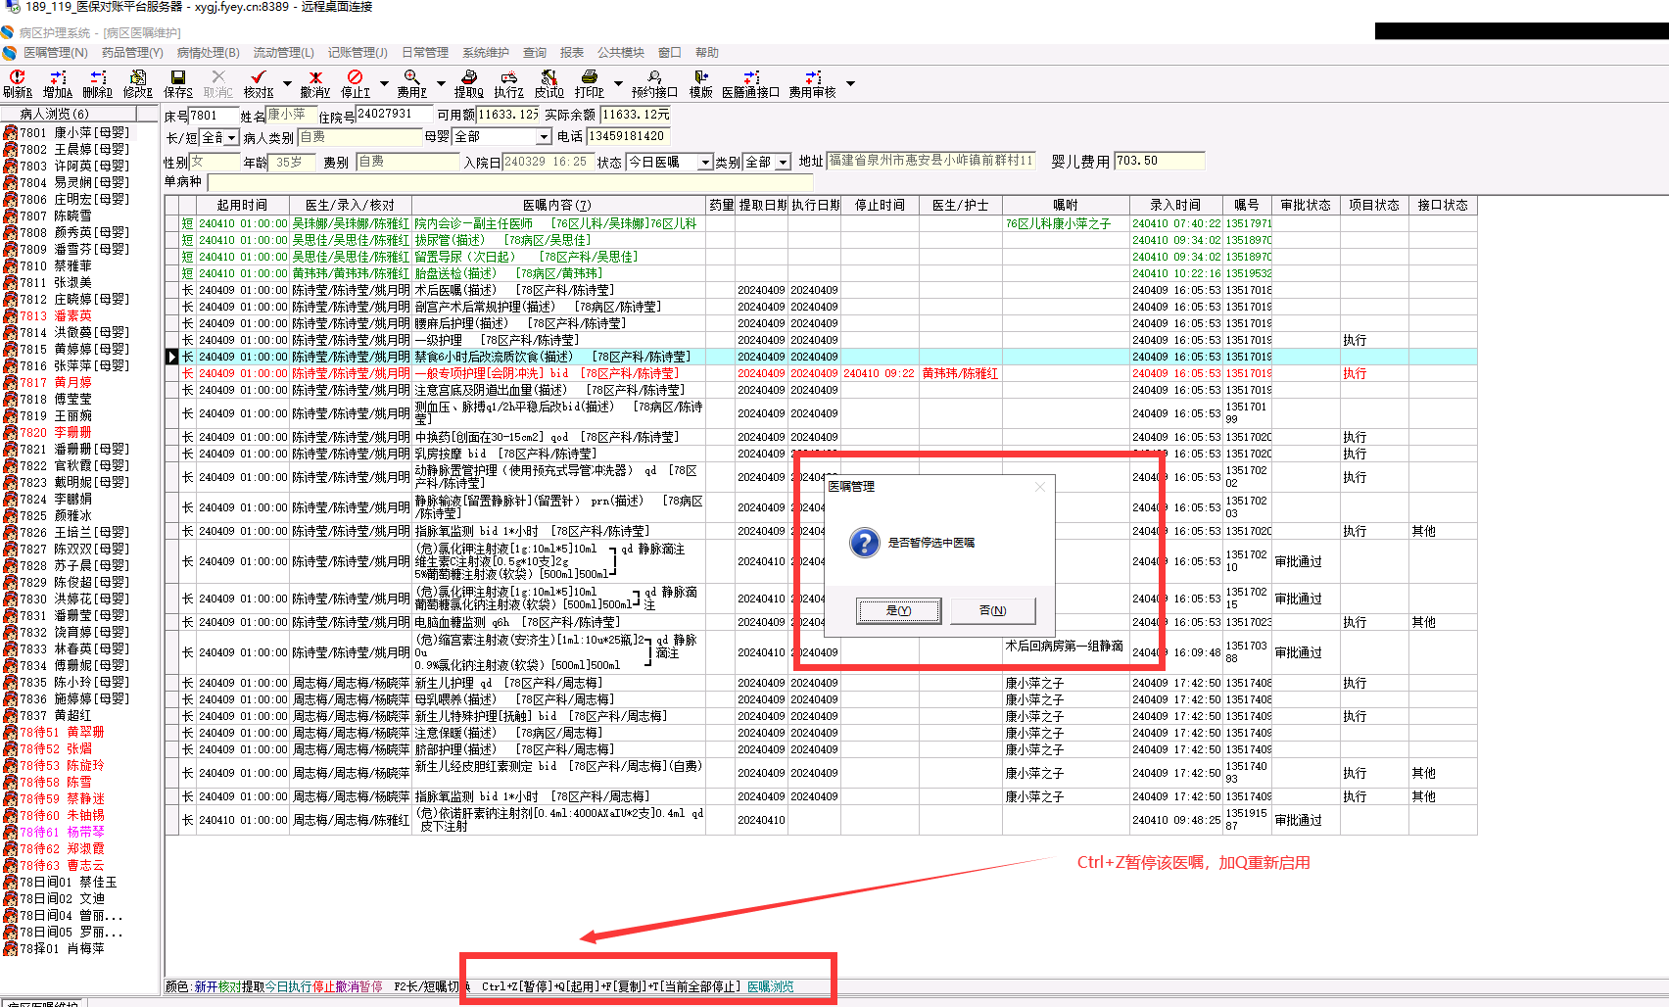The image size is (1669, 1007).
Task: Click the patient icon beside 7817 黄月婷
Action: pos(10,382)
